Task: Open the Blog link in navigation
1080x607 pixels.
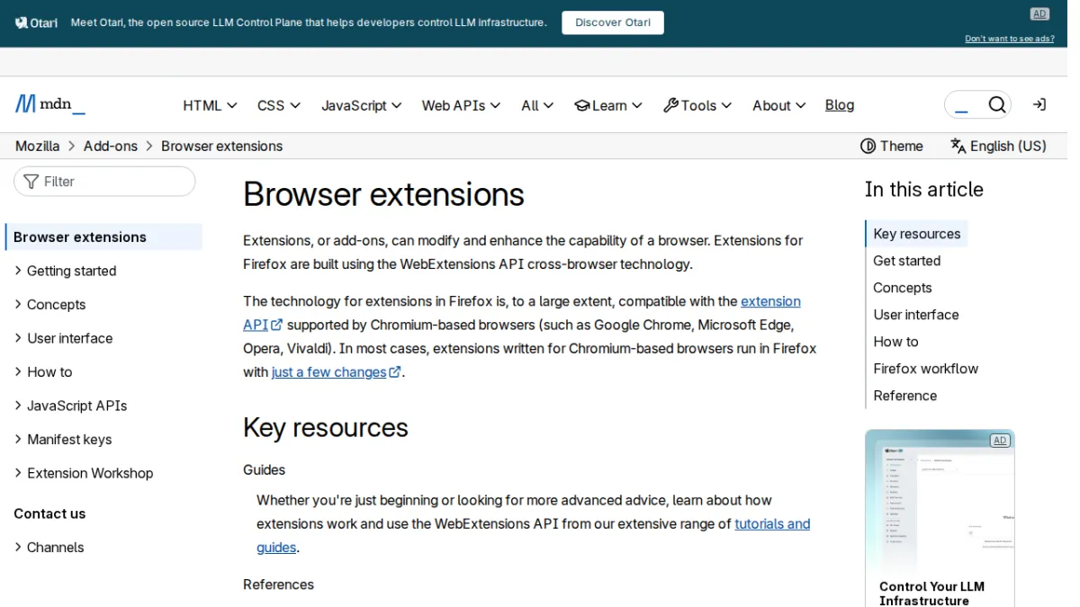Action: click(x=840, y=105)
